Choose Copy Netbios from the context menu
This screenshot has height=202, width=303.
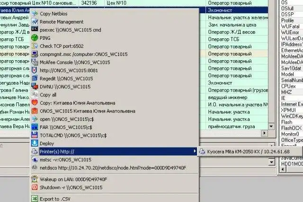coord(115,14)
